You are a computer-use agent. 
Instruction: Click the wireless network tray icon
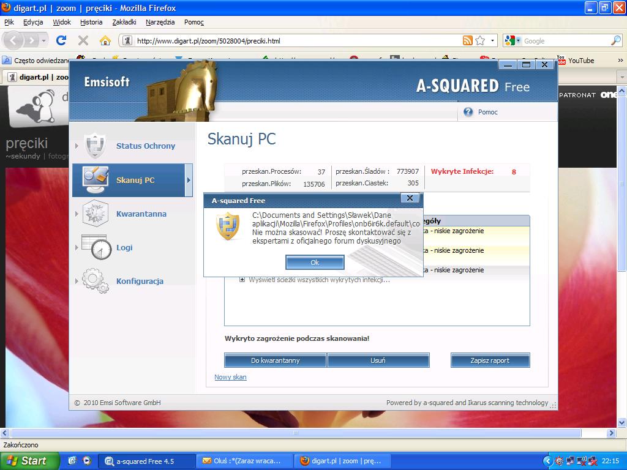pos(582,461)
